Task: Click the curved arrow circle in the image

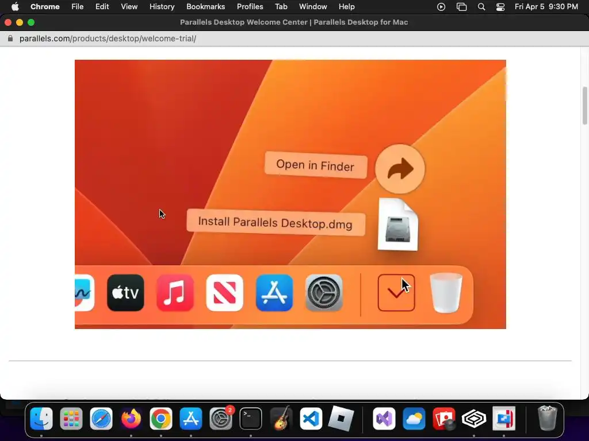Action: pos(400,169)
